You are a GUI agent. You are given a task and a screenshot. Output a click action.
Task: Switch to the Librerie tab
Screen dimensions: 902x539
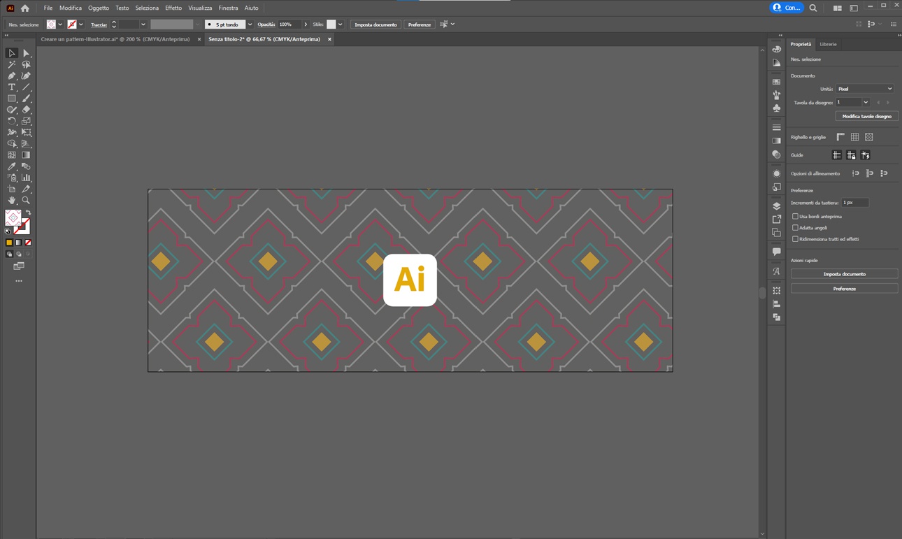click(x=828, y=43)
